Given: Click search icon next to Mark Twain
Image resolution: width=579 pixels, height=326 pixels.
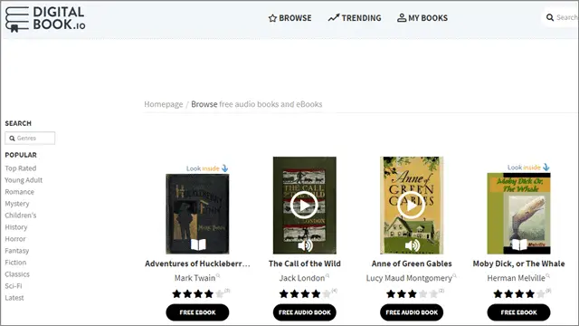Looking at the screenshot, I should tap(218, 275).
